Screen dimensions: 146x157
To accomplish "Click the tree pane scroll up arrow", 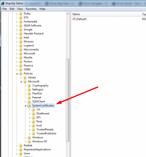I will pyautogui.click(x=68, y=14).
